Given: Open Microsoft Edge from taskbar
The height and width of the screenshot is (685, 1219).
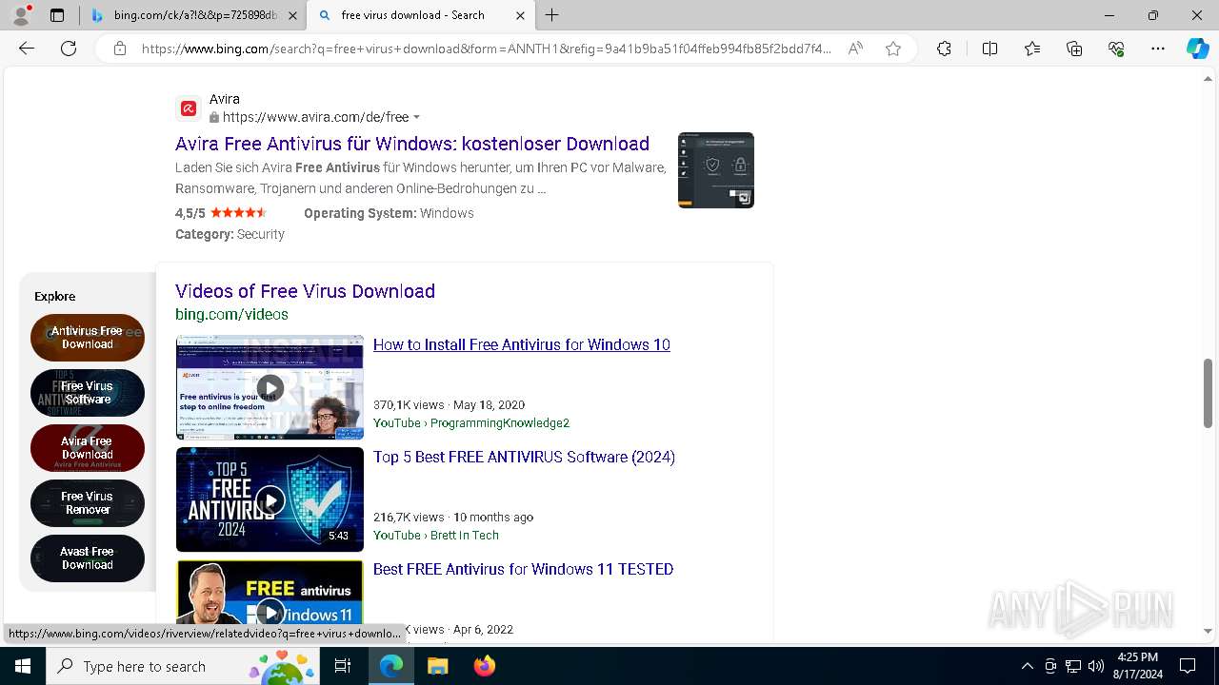Looking at the screenshot, I should pyautogui.click(x=391, y=666).
